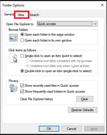Toggle Show frequently used folders in Quick access
107x135 pixels.
(x=53, y=91)
